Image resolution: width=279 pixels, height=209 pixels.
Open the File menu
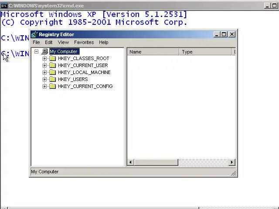[36, 42]
